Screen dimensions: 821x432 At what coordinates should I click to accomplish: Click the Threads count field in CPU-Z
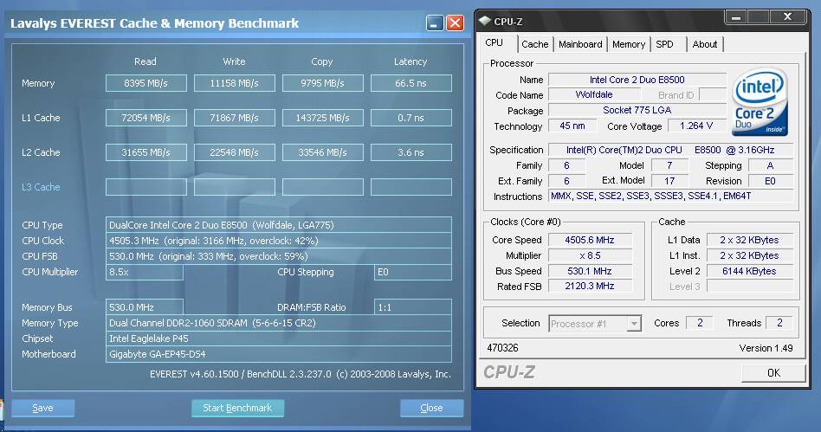coord(779,323)
